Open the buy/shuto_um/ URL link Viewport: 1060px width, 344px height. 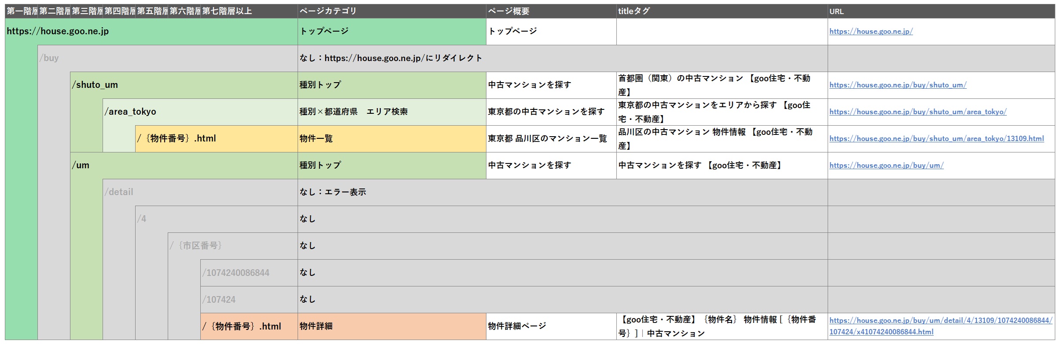898,85
